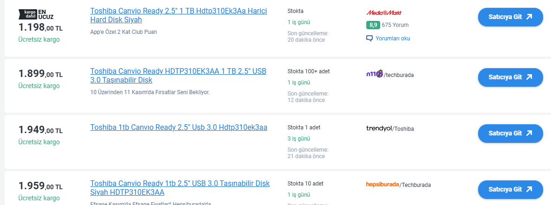Image resolution: width=551 pixels, height=205 pixels.
Task: Click the n11 store logo
Action: coord(374,74)
